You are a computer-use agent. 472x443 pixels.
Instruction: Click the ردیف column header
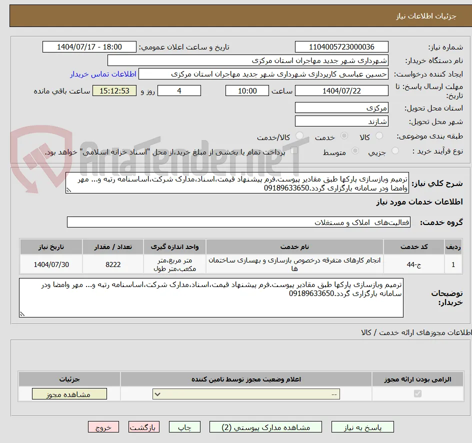coord(453,247)
